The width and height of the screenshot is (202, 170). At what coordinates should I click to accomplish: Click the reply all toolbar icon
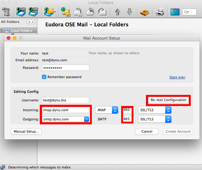pos(90,12)
